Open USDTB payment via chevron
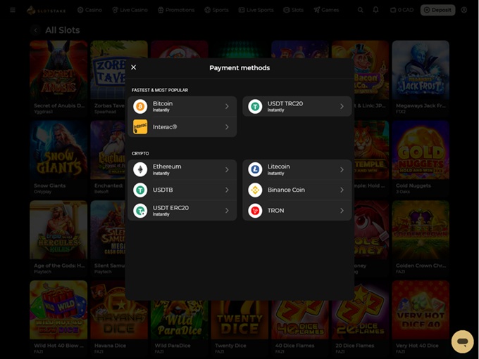 point(227,190)
